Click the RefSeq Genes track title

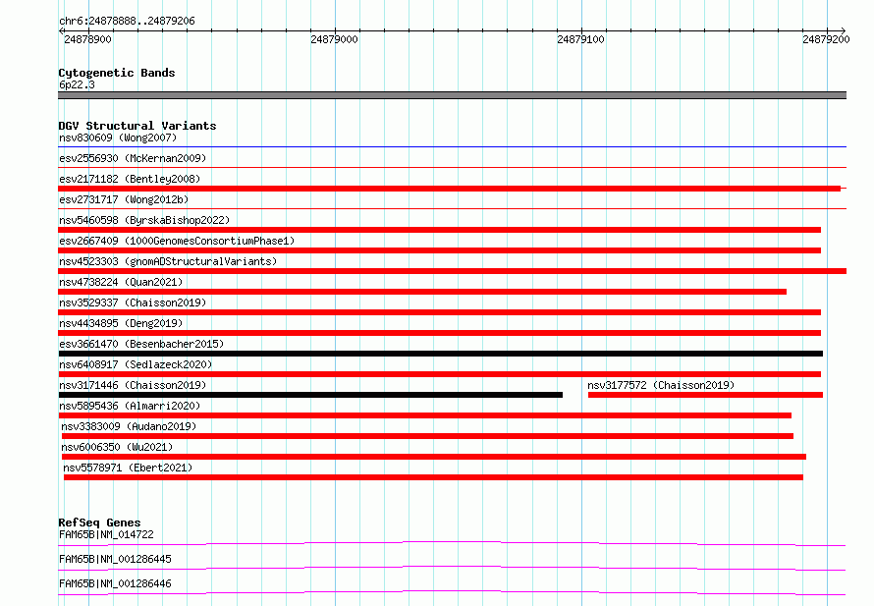99,523
